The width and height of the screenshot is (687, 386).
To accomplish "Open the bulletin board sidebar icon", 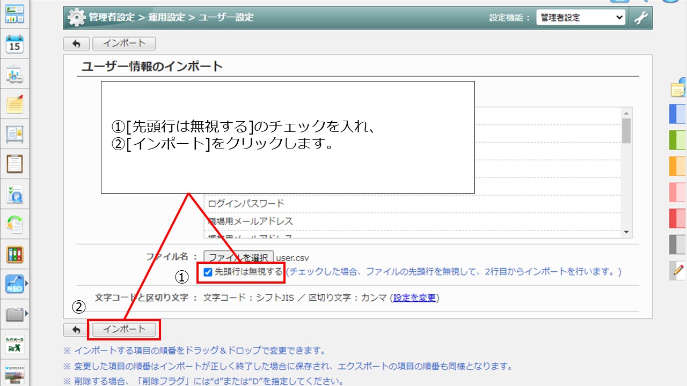I will coord(15,134).
